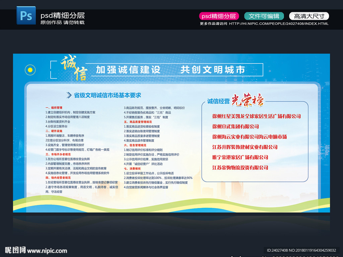Click the yellow circle dot on the banner
The width and height of the screenshot is (343, 257).
coord(30,70)
